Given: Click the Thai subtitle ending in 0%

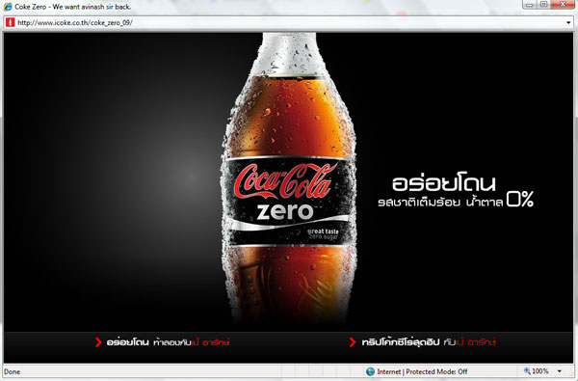Looking at the screenshot, I should point(456,200).
